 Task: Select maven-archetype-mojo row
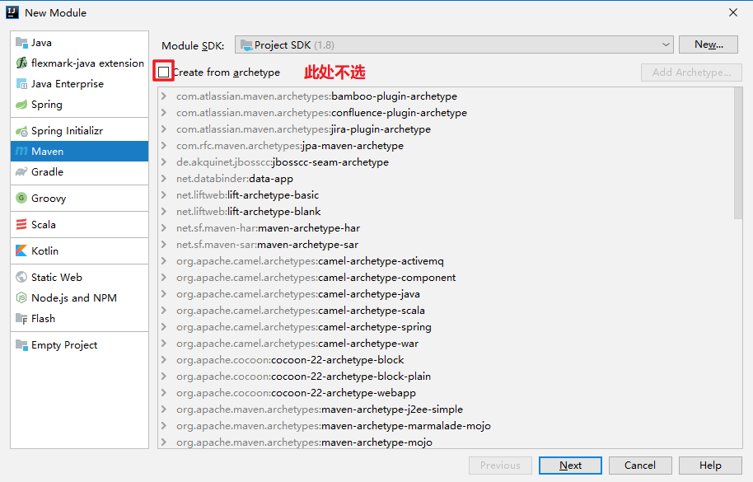coord(446,442)
